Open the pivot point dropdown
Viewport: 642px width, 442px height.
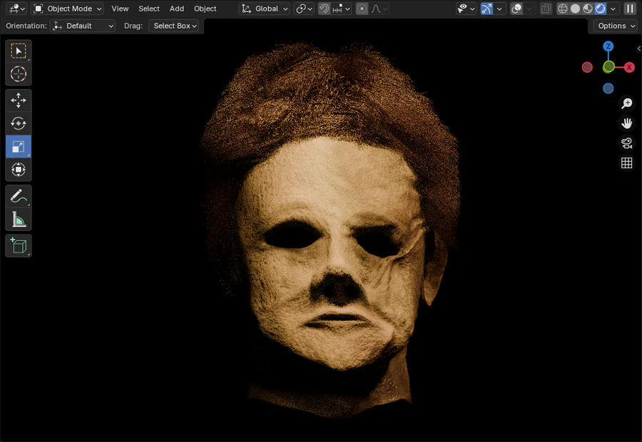coord(304,9)
